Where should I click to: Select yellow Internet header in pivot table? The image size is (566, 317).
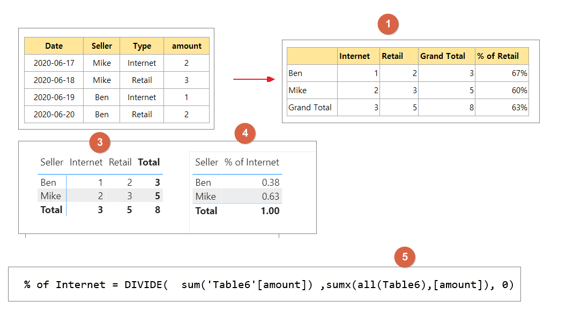click(359, 56)
